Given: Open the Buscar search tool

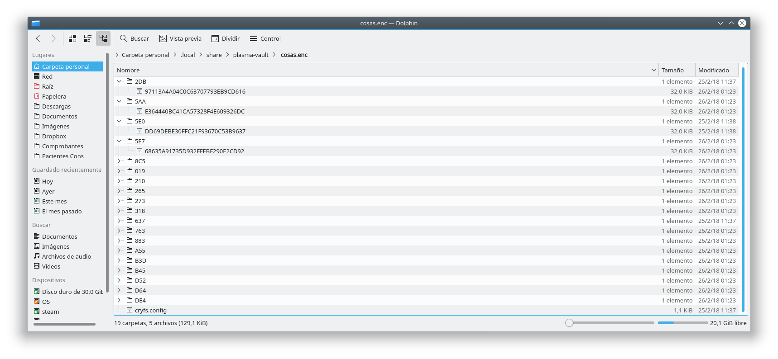Looking at the screenshot, I should (134, 38).
